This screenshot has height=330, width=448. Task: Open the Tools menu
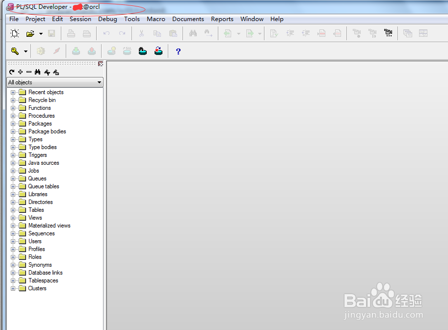click(132, 19)
